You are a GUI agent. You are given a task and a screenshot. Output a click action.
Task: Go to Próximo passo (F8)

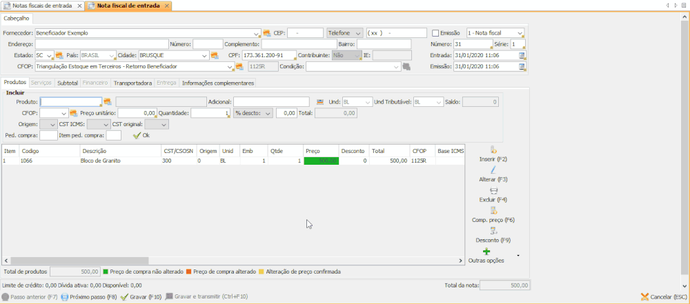(88, 297)
